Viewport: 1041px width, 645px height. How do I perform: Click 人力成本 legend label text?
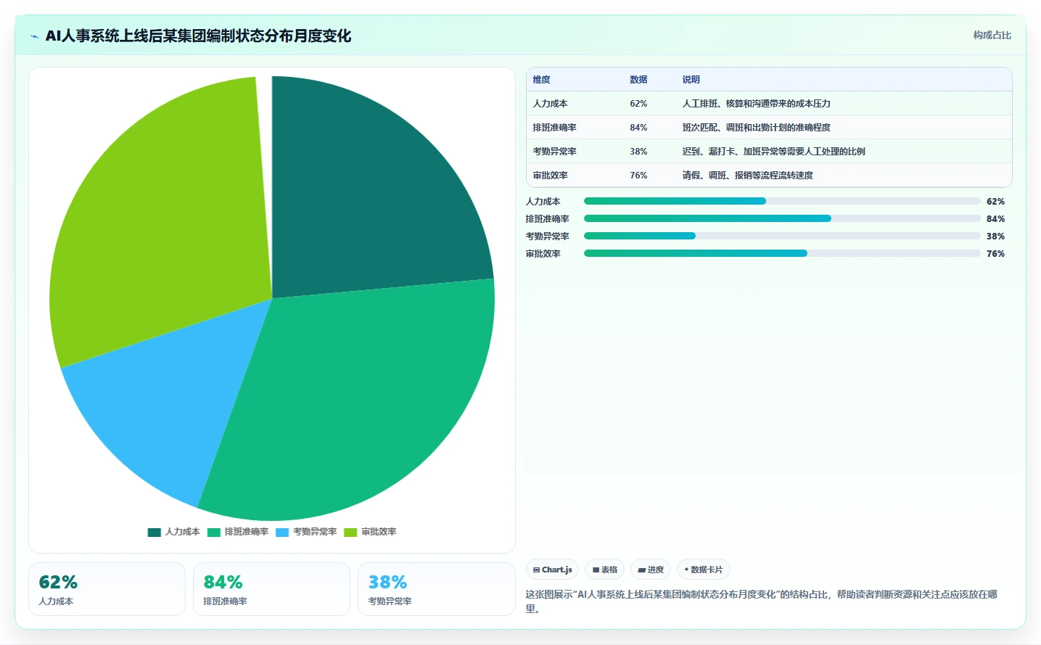coord(182,532)
